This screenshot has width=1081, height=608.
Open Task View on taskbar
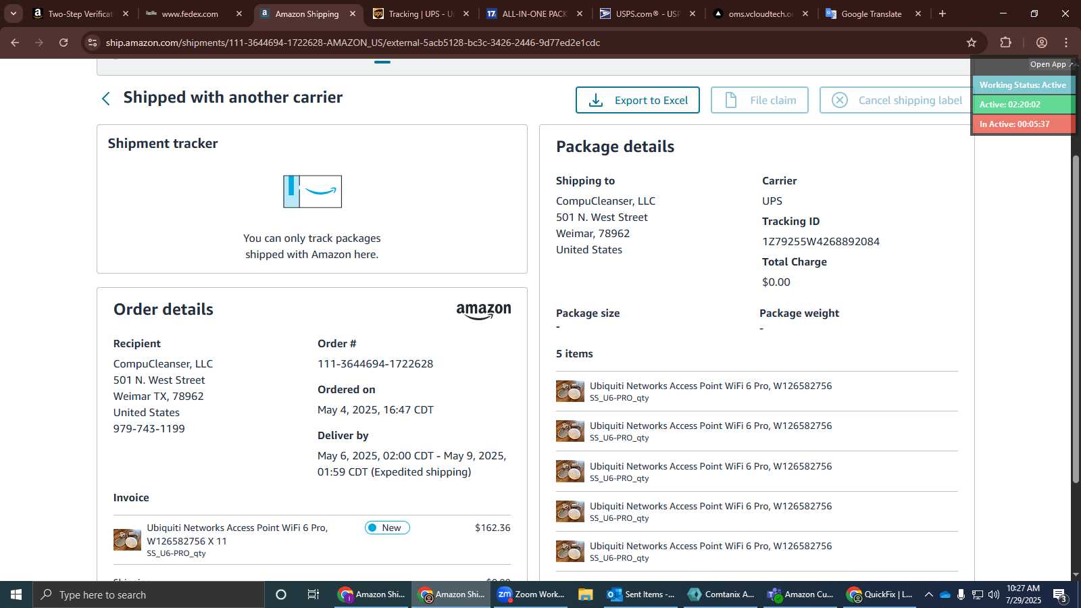[313, 594]
